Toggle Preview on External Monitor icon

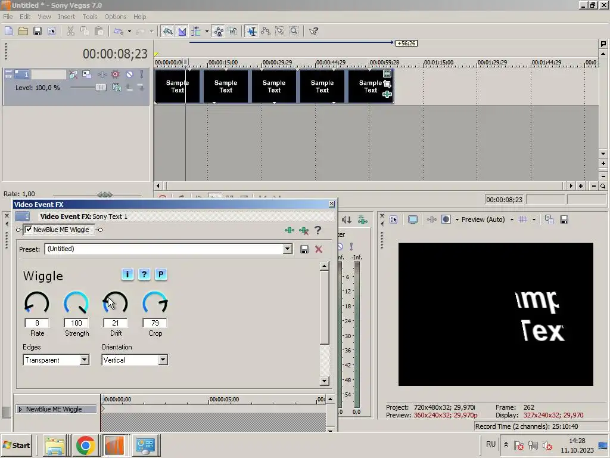pos(413,219)
